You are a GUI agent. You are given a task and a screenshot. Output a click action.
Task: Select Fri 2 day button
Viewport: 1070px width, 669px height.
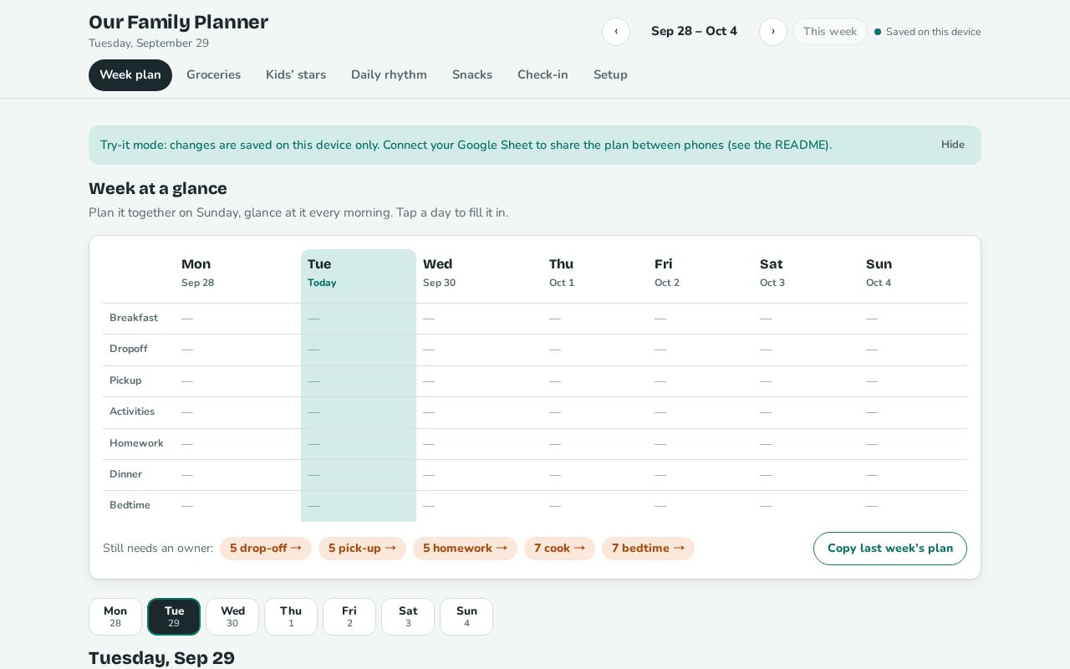[x=349, y=616]
